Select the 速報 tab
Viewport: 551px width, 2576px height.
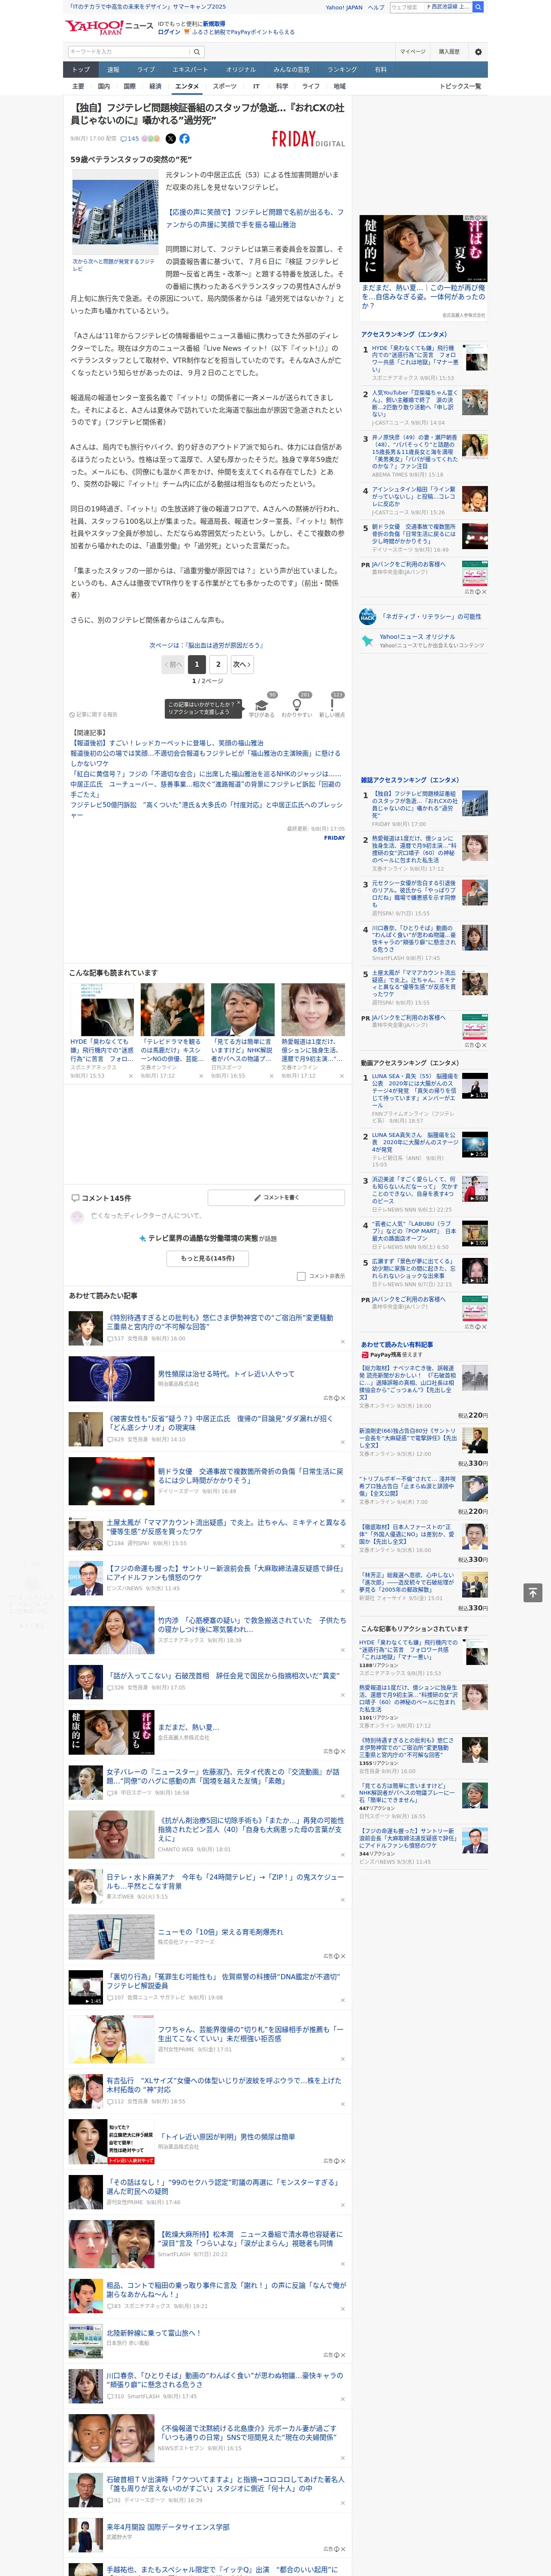pyautogui.click(x=113, y=70)
